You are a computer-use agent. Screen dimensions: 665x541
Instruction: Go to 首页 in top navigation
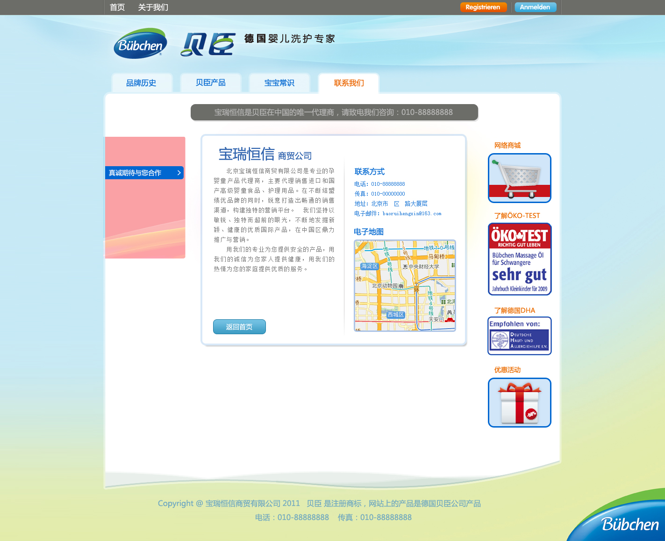[x=117, y=7]
